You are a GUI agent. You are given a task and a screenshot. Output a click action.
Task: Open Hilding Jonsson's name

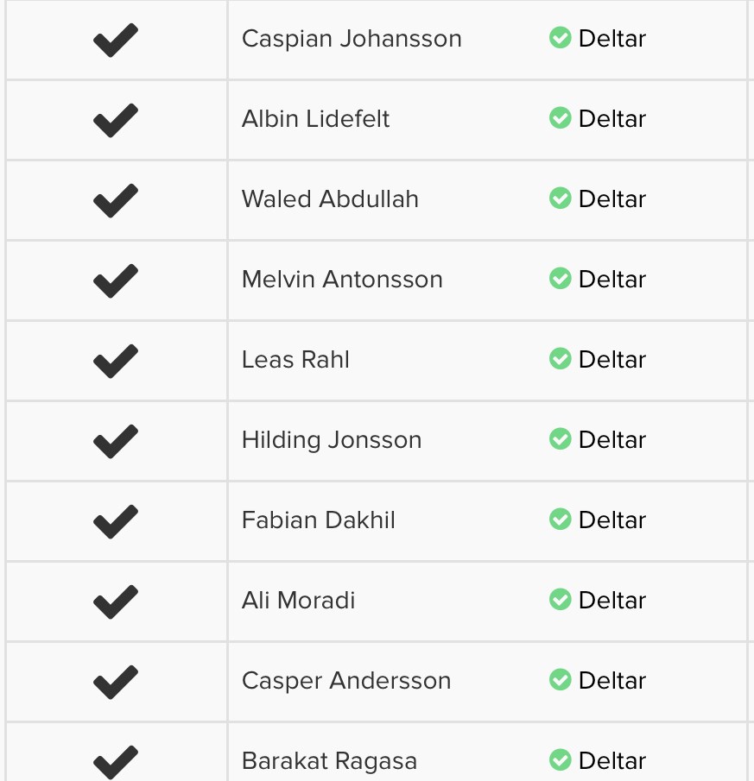tap(332, 440)
